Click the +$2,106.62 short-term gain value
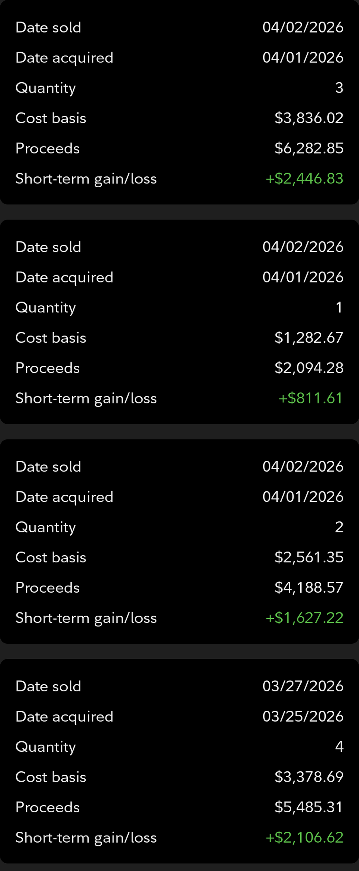Image resolution: width=359 pixels, height=871 pixels. 304,838
